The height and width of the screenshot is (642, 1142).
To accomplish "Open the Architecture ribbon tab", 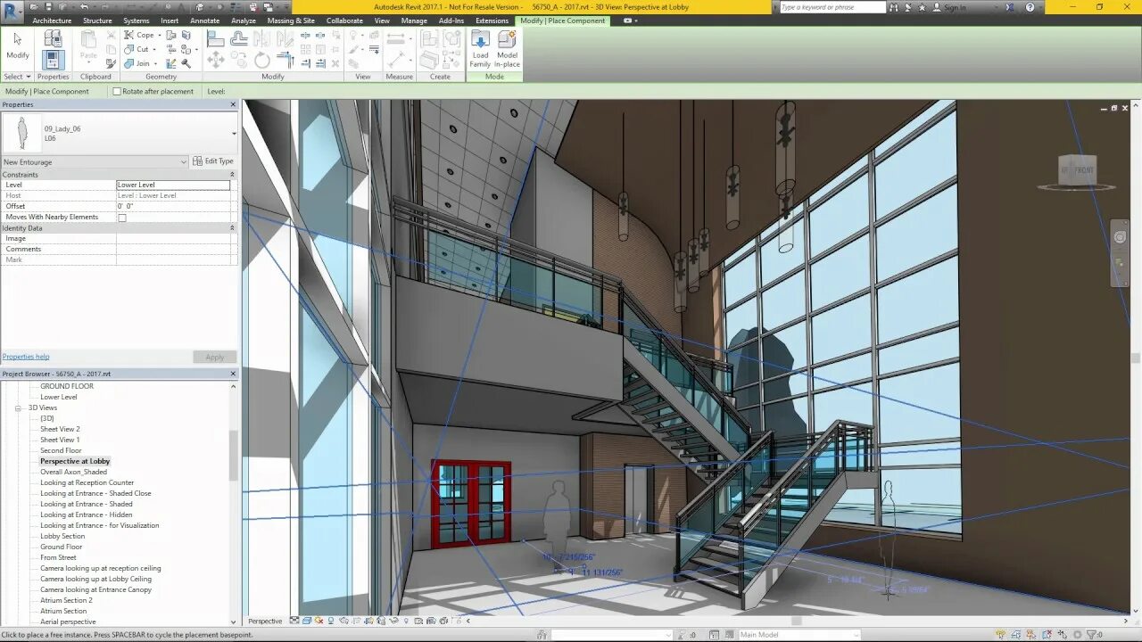I will click(x=52, y=21).
